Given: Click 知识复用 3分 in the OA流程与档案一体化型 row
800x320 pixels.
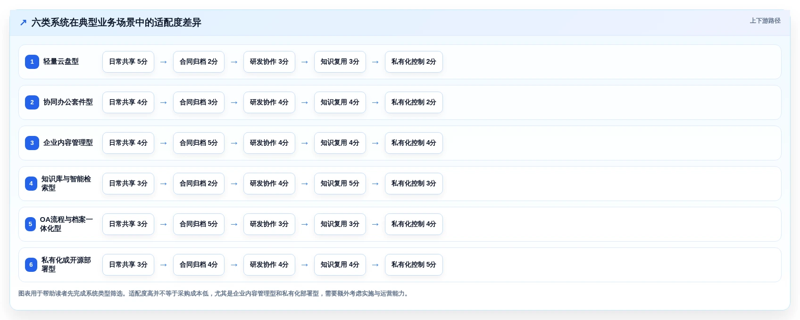Looking at the screenshot, I should 340,224.
